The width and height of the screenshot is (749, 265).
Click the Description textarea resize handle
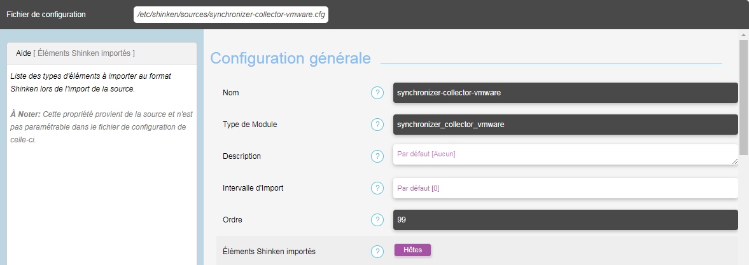tap(735, 162)
